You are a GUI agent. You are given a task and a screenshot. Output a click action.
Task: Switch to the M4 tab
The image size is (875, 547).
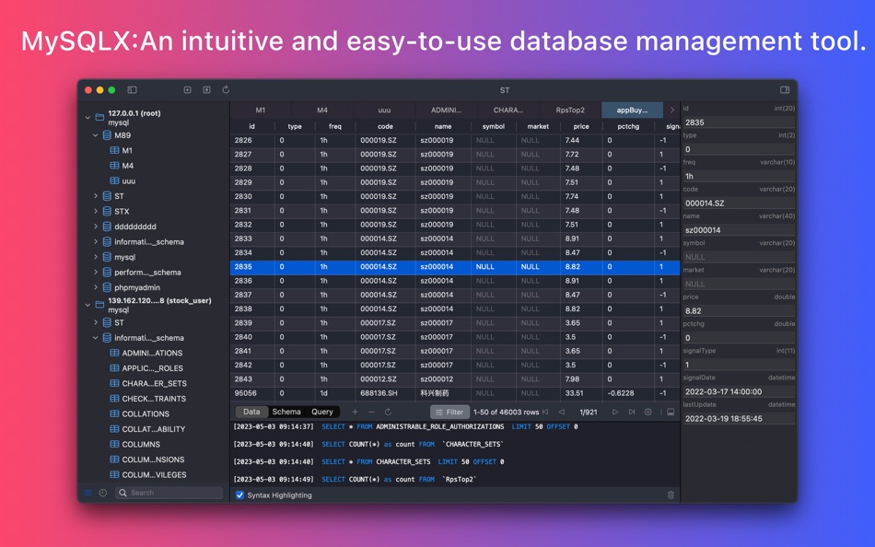322,110
